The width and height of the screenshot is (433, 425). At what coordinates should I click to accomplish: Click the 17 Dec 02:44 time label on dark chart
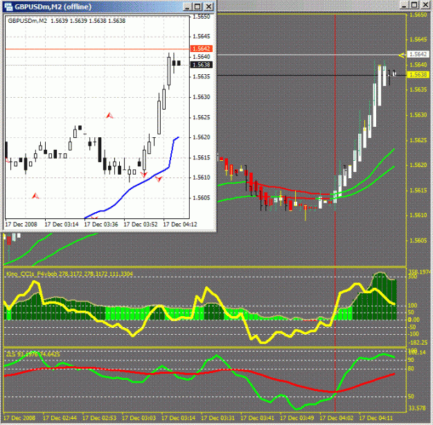(x=60, y=418)
